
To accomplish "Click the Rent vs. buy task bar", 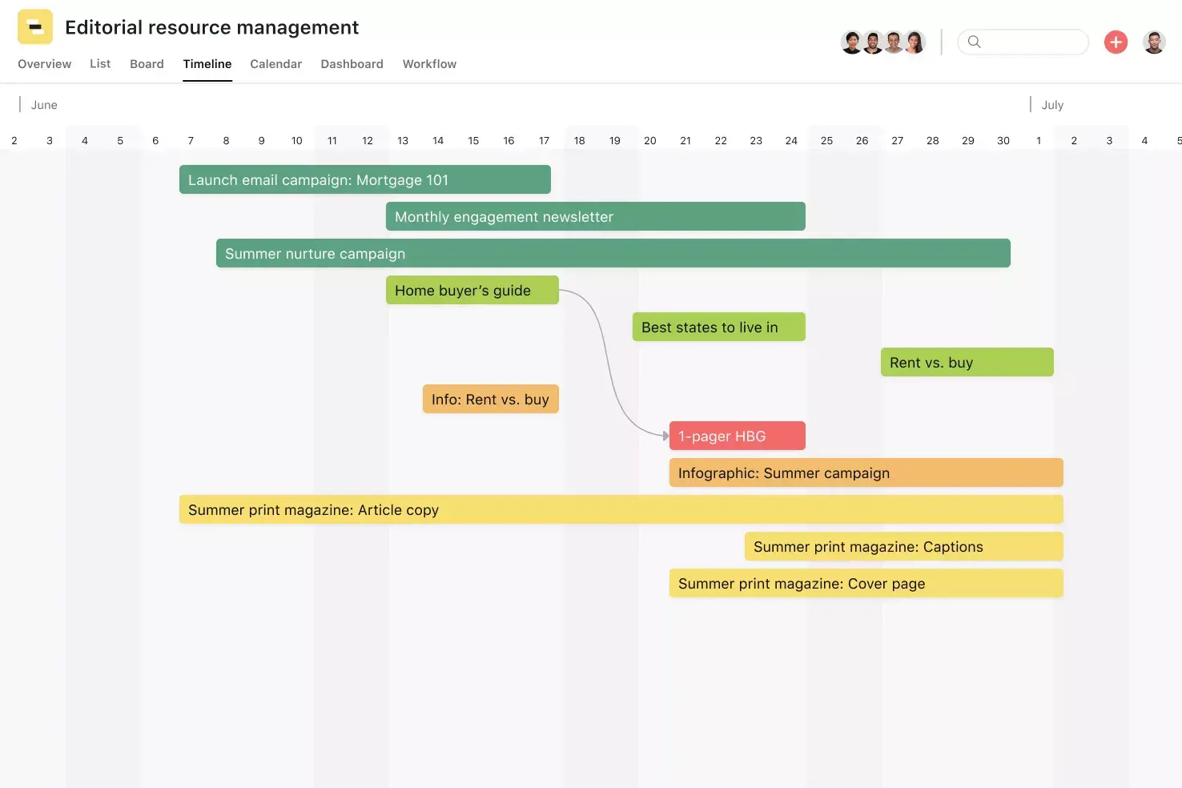I will coord(967,362).
